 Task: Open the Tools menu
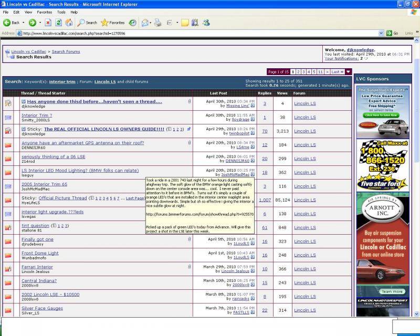pyautogui.click(x=61, y=12)
